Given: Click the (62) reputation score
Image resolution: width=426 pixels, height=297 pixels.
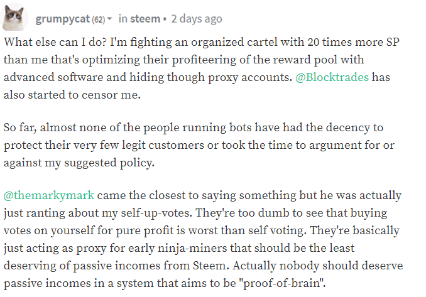Looking at the screenshot, I should point(99,19).
